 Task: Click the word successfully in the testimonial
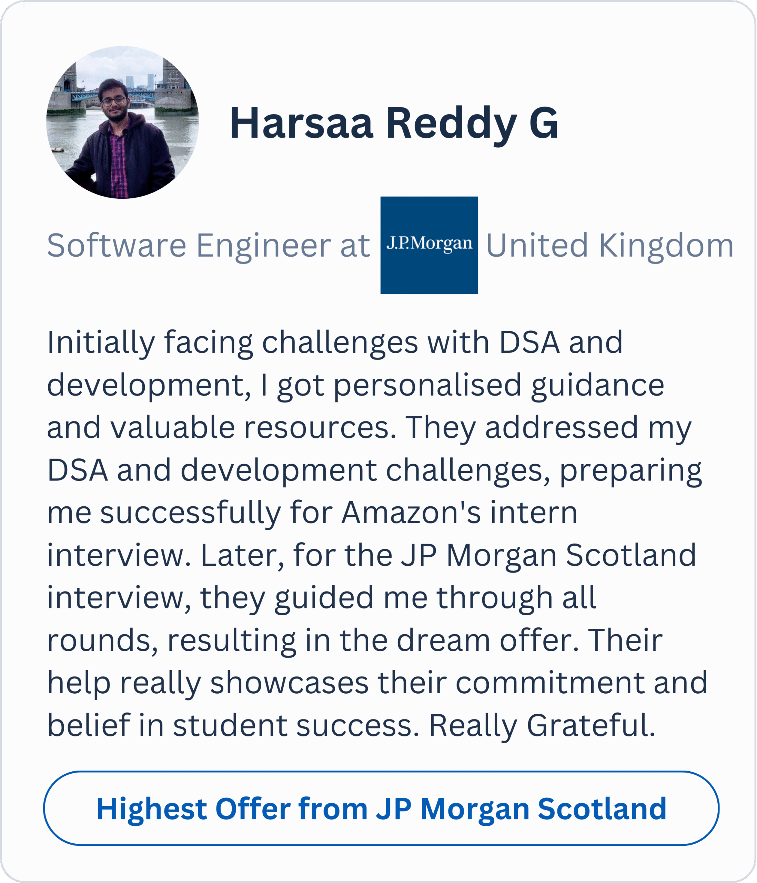190,513
